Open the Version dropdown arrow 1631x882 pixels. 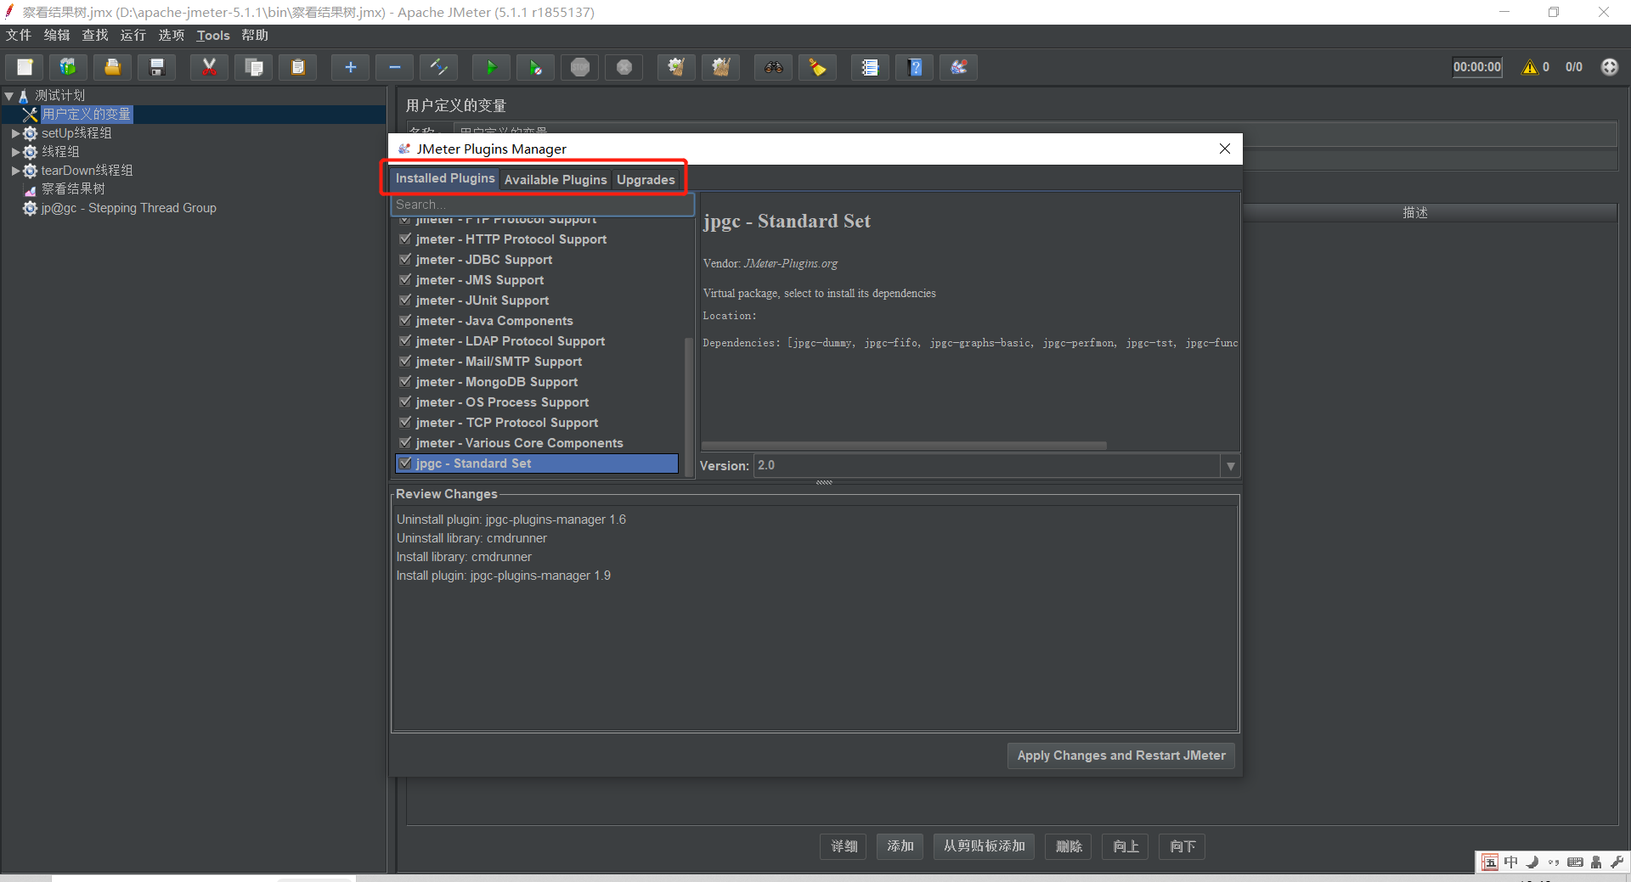pyautogui.click(x=1230, y=466)
